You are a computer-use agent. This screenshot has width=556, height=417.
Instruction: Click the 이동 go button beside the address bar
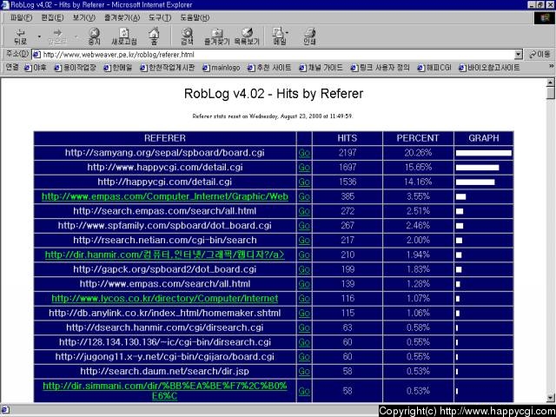[x=539, y=54]
